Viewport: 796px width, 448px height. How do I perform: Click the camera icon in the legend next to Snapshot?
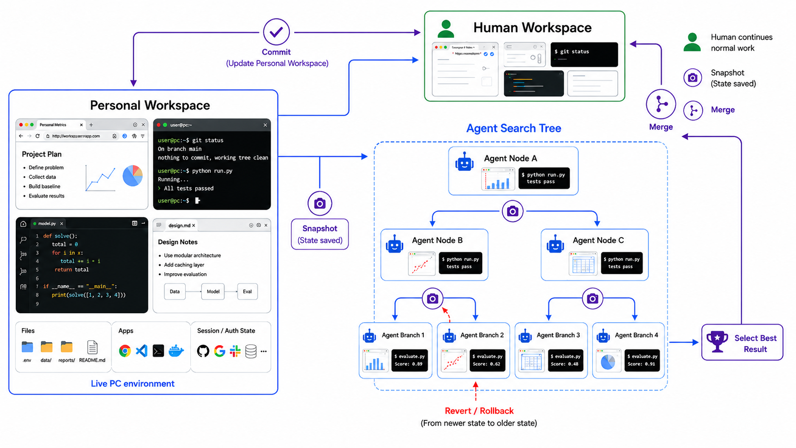tap(693, 78)
